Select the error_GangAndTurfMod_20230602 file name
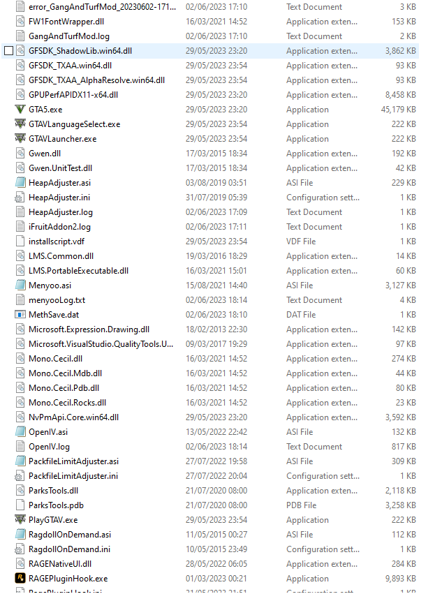 click(103, 7)
